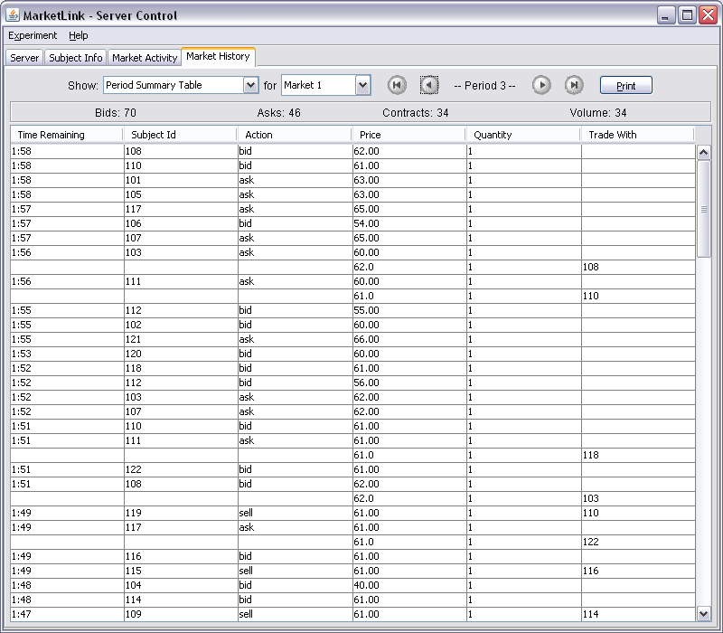Click the 1:47 time remaining cell
The height and width of the screenshot is (633, 723).
(67, 614)
